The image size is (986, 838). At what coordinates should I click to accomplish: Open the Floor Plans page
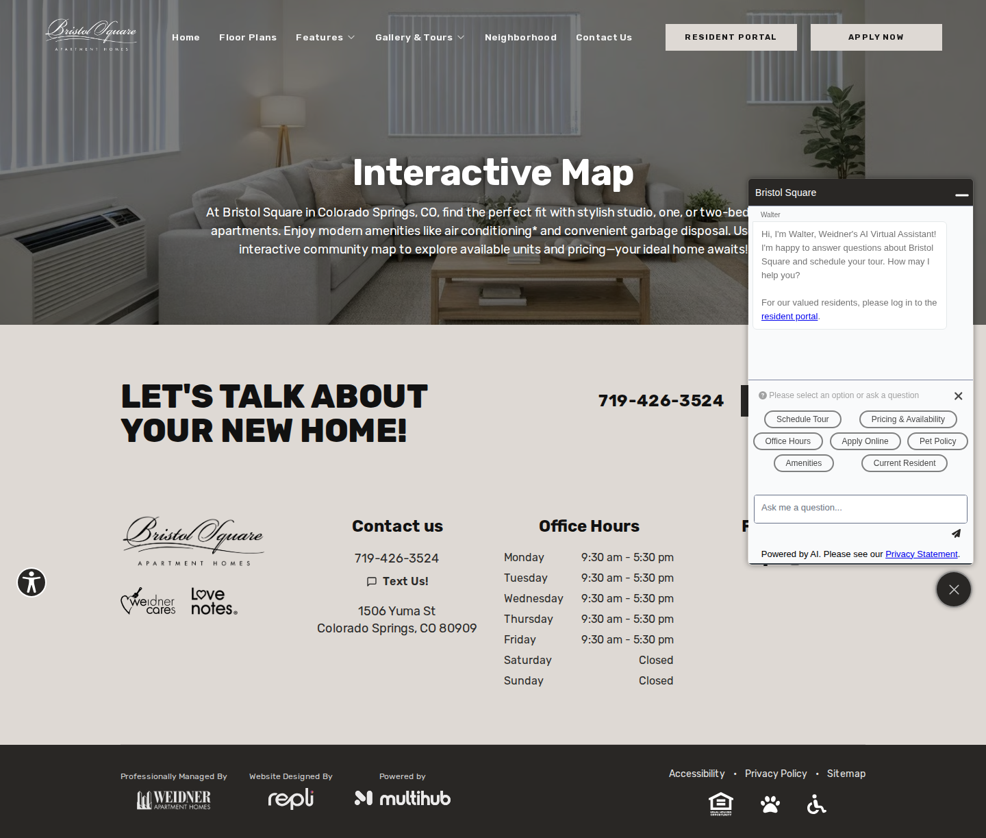248,37
